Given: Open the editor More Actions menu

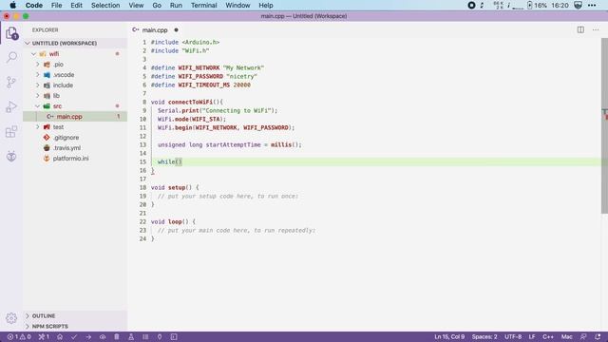Looking at the screenshot, I should tap(596, 29).
